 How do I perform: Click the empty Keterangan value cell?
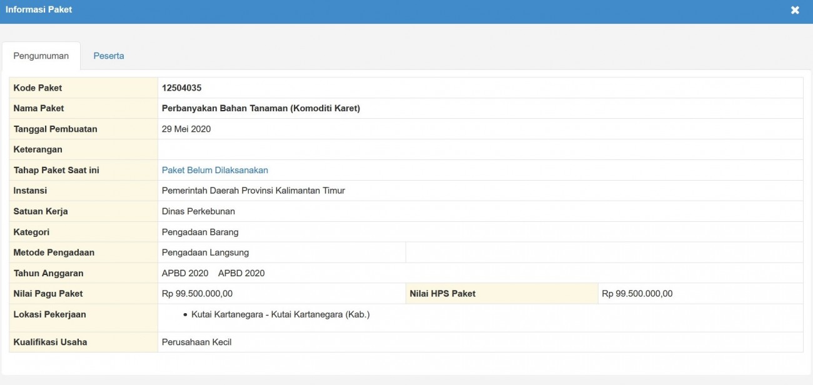click(x=480, y=149)
